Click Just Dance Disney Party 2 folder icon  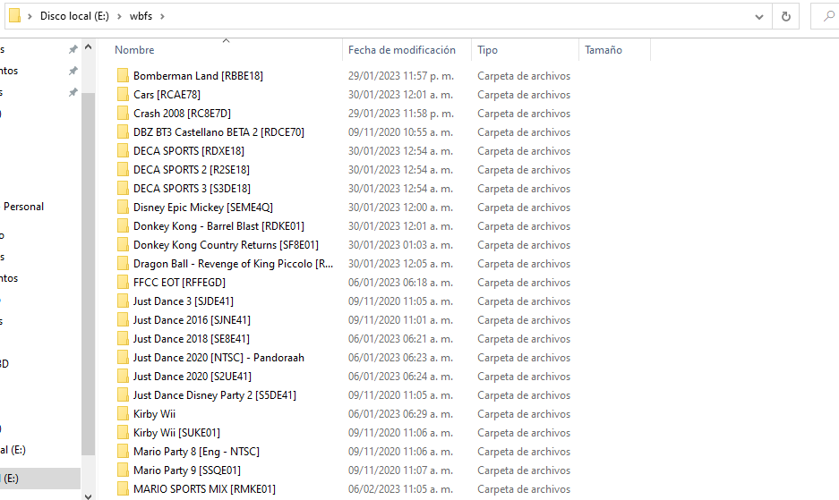click(x=123, y=394)
